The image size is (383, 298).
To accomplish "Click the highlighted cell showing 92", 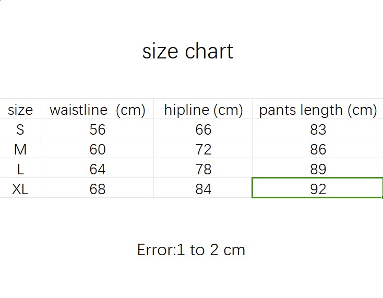I will pos(318,188).
